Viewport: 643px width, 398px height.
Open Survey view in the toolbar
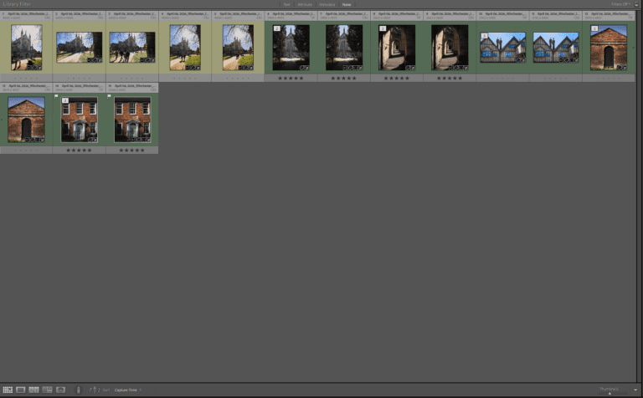[47, 390]
